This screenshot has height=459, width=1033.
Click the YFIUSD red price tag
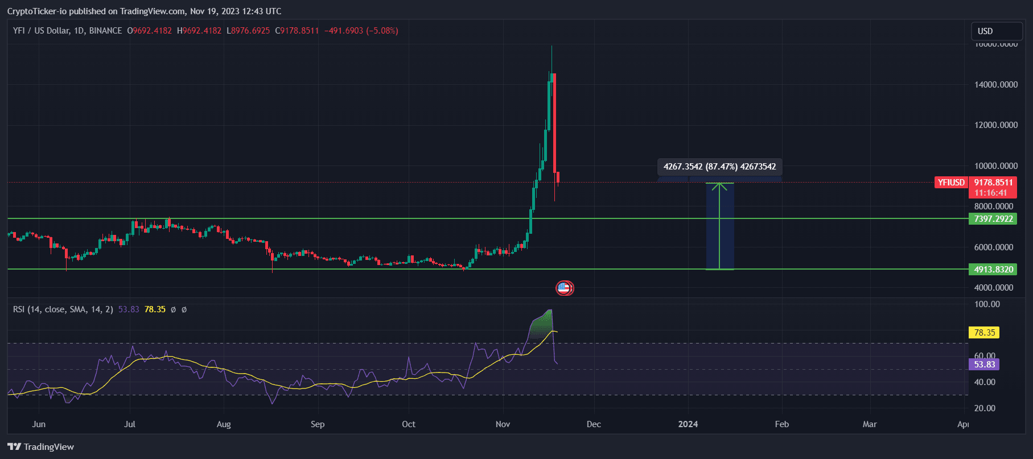coord(950,183)
